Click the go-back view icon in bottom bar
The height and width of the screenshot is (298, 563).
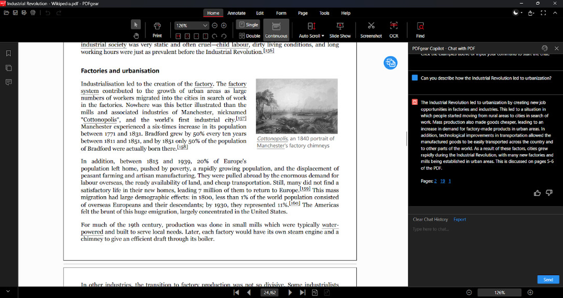click(315, 292)
